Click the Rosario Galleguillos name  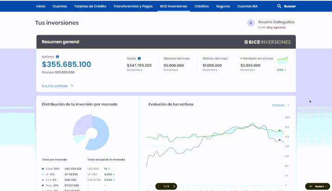coord(276,22)
